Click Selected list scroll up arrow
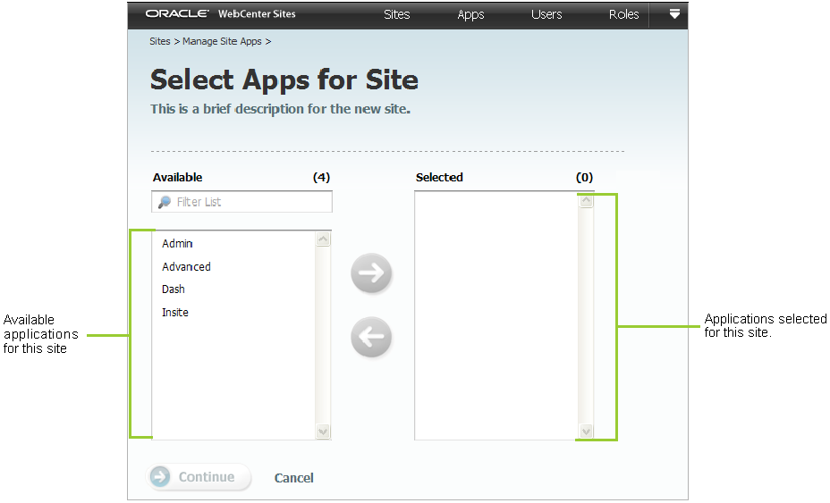The image size is (830, 503). 586,201
